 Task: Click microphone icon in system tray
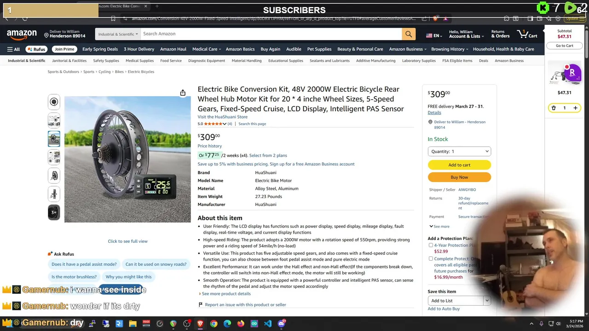tap(541, 324)
